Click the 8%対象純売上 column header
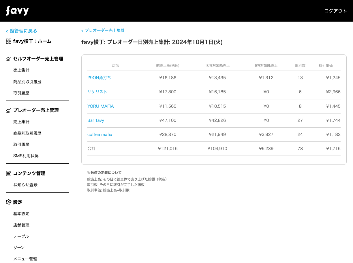The image size is (353, 263). click(x=266, y=66)
